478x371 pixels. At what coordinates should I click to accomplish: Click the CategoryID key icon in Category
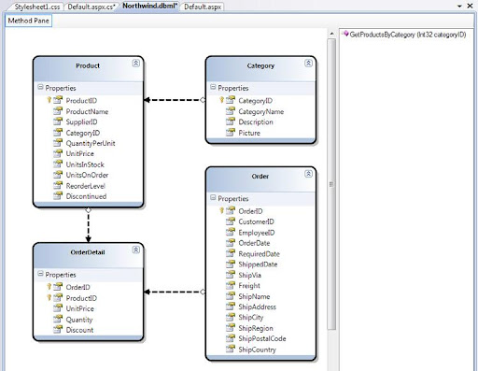[x=221, y=100]
